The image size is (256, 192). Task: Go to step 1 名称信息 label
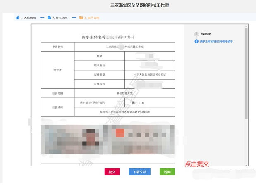29,18
